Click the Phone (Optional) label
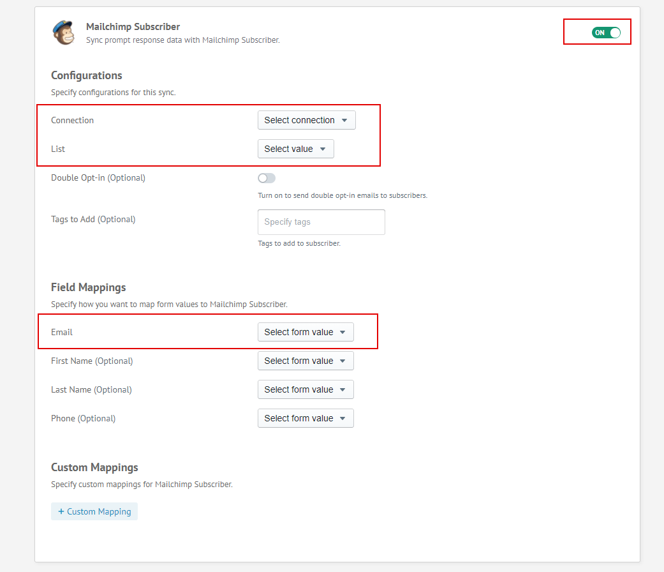Viewport: 664px width, 572px height. pos(84,419)
